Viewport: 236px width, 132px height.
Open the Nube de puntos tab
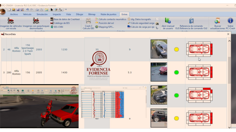pyautogui.click(x=108, y=14)
